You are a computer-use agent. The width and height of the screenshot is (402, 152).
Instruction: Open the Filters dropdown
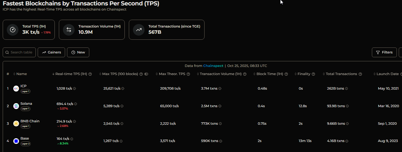coord(384,52)
